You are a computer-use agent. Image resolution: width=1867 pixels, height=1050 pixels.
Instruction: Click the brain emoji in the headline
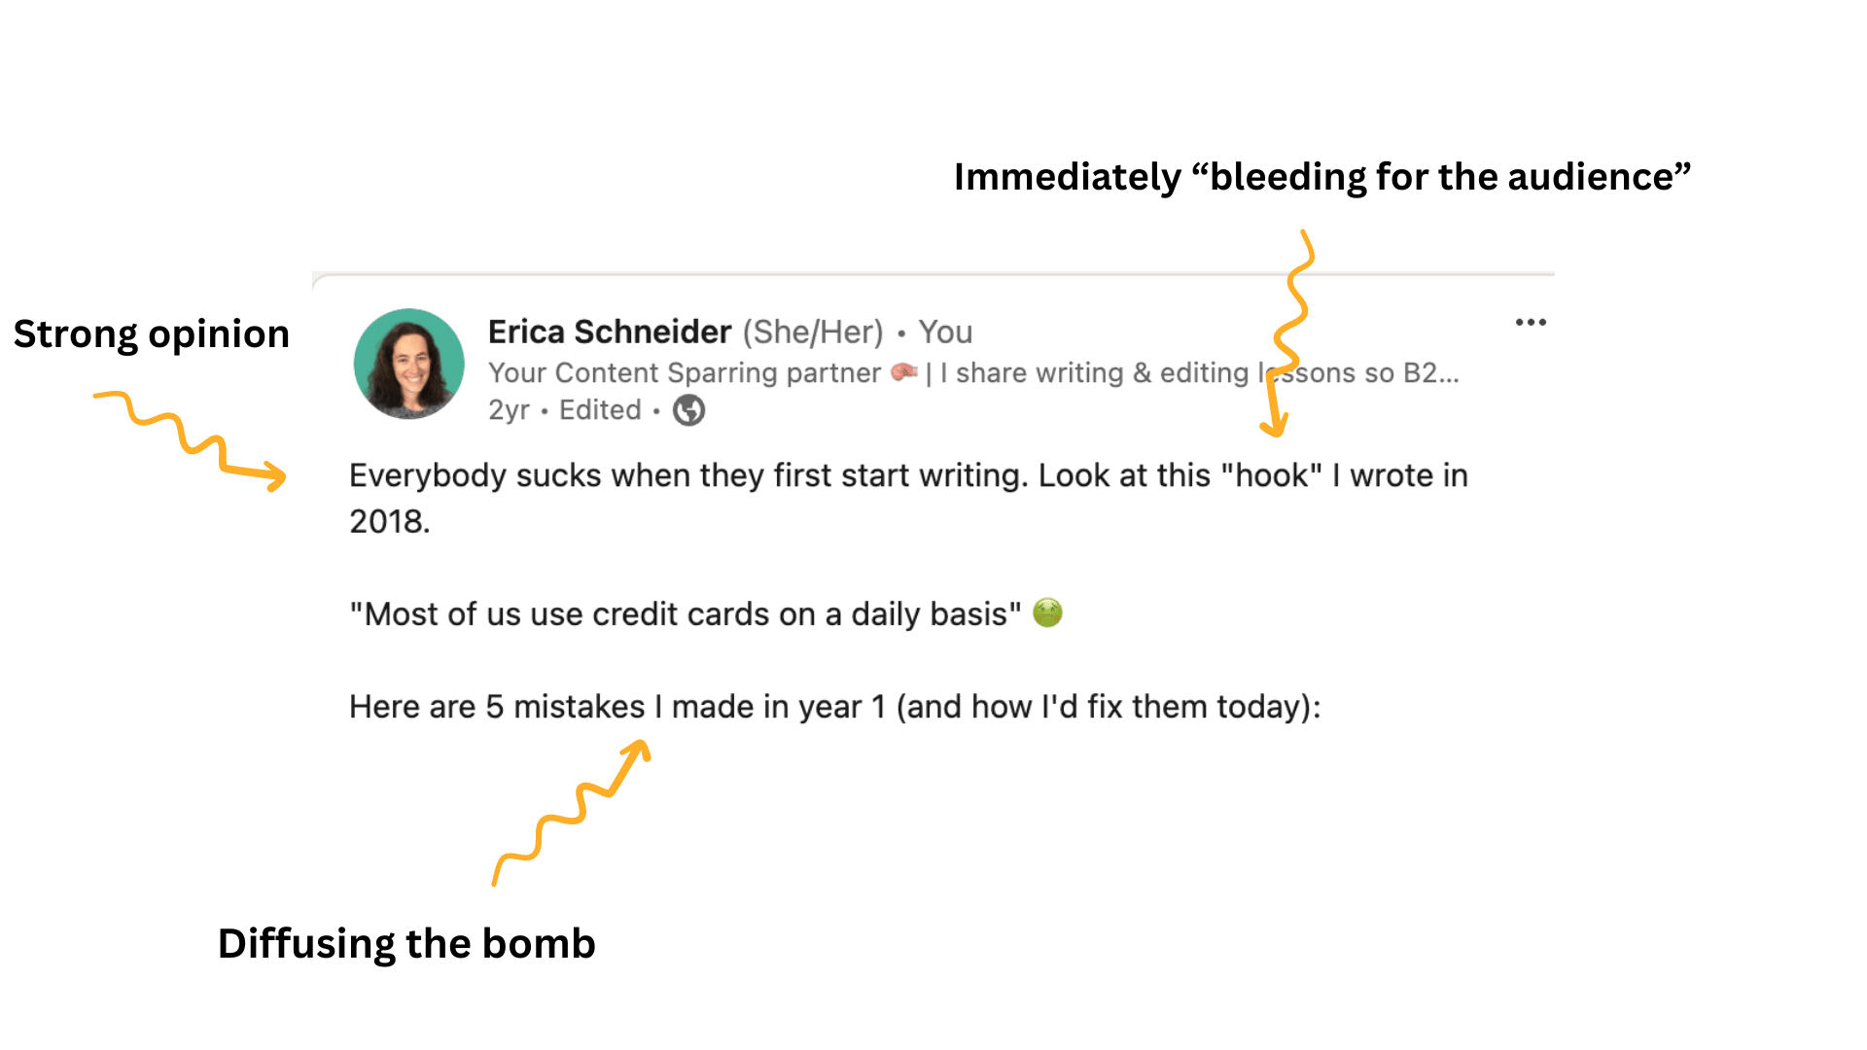904,372
